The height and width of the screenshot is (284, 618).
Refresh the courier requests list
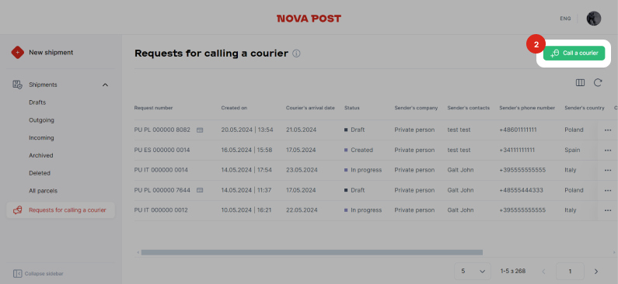click(598, 82)
